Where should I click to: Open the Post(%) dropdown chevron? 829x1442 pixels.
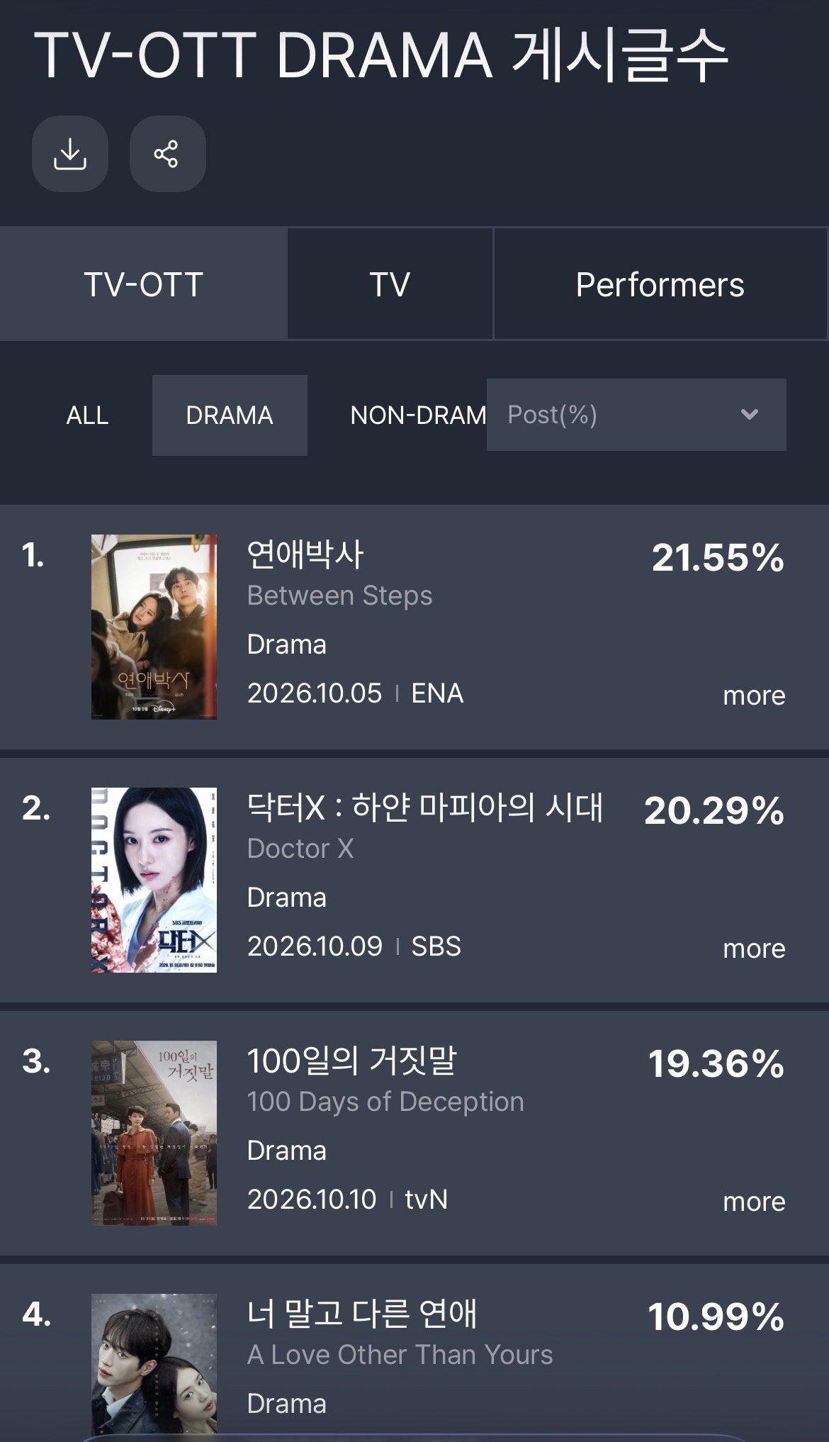click(x=749, y=415)
